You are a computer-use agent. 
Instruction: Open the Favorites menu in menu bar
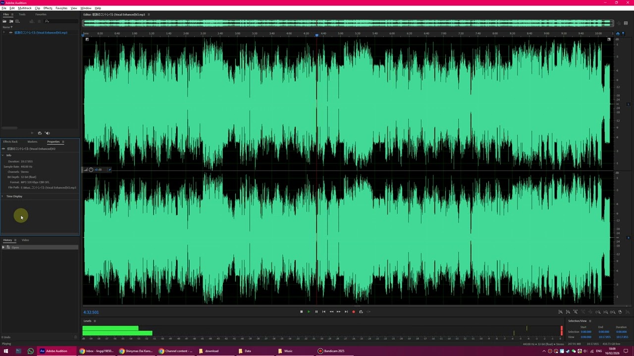[61, 8]
